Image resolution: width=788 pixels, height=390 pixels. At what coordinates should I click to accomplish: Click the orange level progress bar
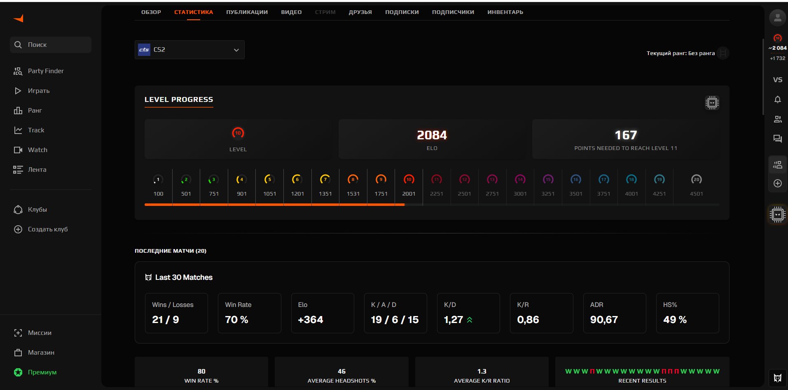pyautogui.click(x=274, y=204)
